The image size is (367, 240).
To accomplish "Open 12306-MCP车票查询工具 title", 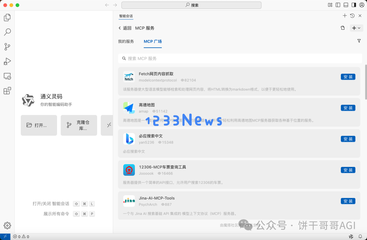I will tap(162, 167).
